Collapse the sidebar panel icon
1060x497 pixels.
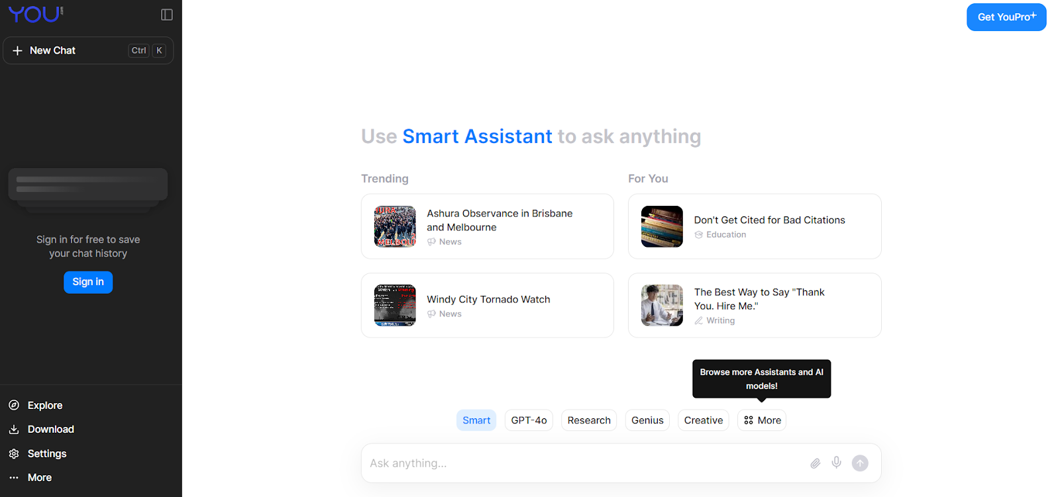click(x=167, y=15)
